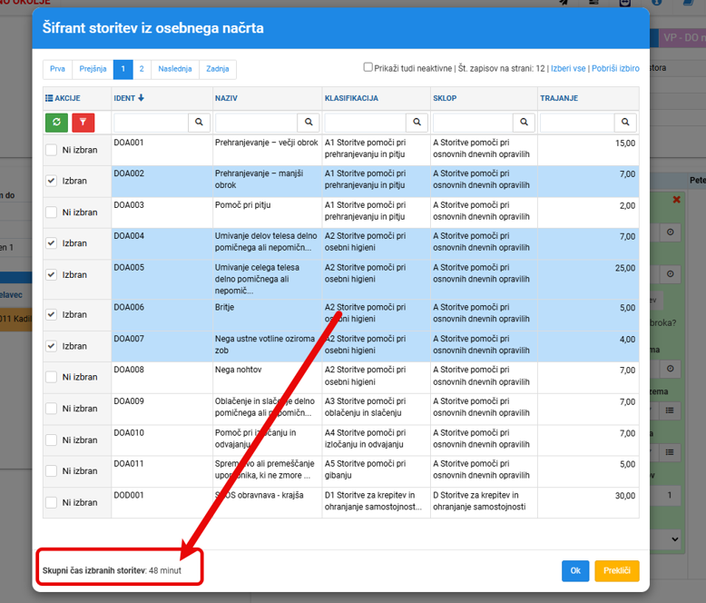This screenshot has height=603, width=706.
Task: Open the AKCIJE column list icon
Action: pyautogui.click(x=49, y=98)
